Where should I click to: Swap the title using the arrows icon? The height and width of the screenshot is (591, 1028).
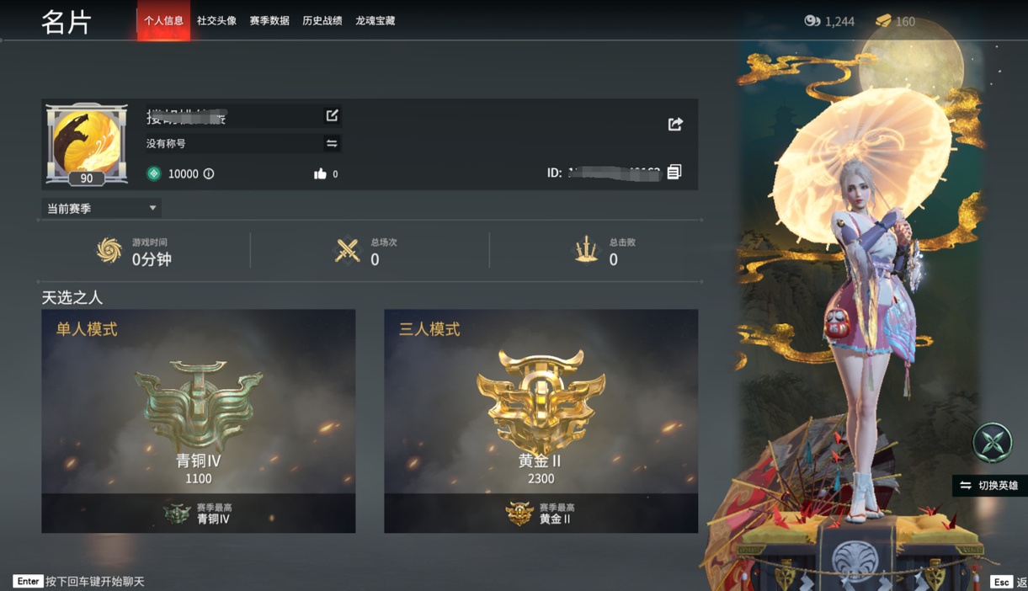(x=332, y=144)
